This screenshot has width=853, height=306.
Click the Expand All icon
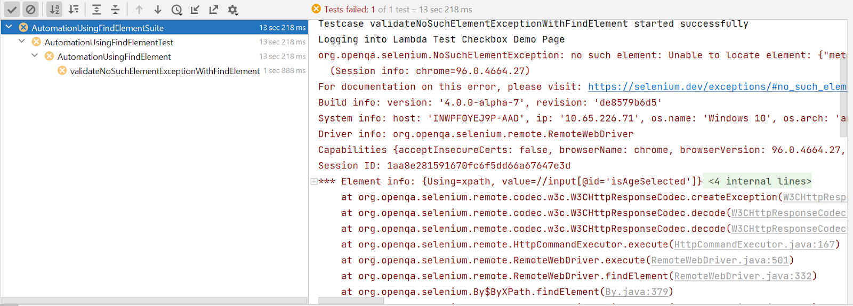(96, 10)
